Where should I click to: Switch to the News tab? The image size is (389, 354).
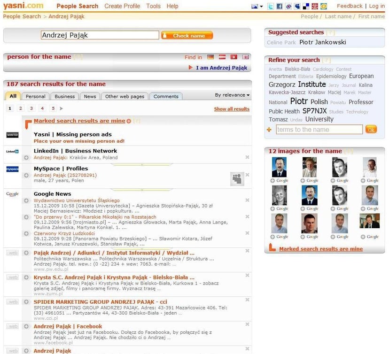(x=90, y=96)
